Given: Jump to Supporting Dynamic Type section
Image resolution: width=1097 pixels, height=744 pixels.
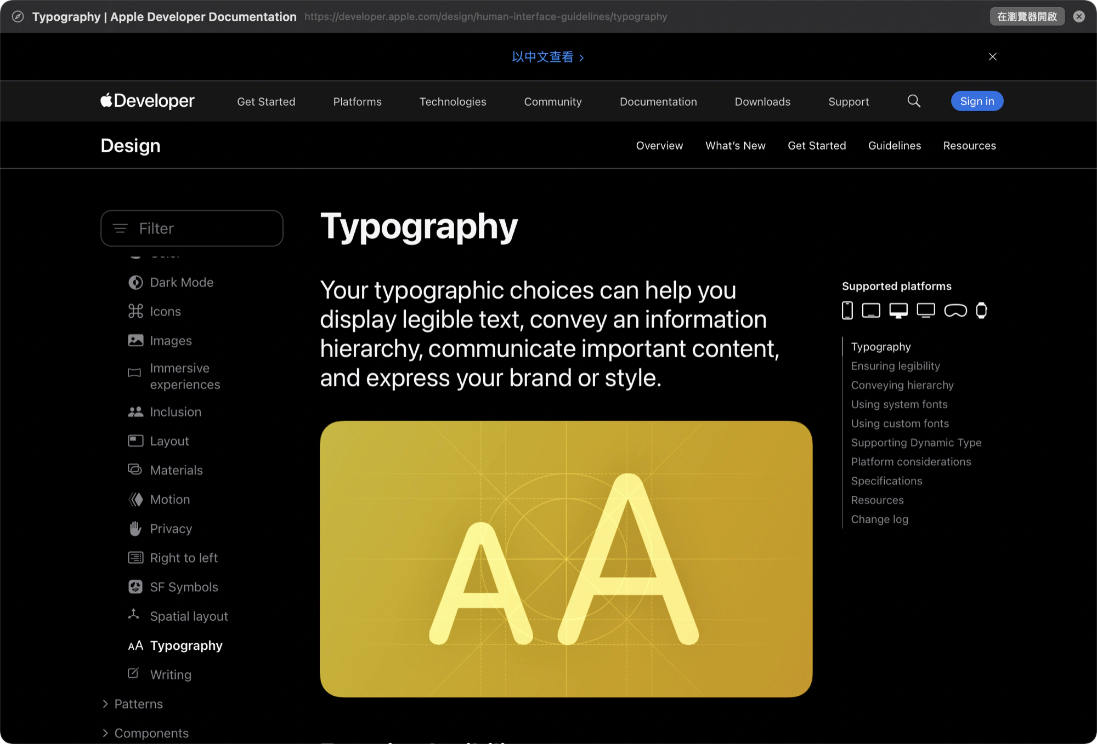Looking at the screenshot, I should point(916,442).
